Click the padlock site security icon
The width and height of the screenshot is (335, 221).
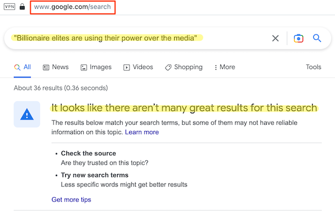(x=22, y=7)
